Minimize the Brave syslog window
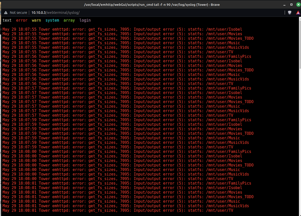 284,5
